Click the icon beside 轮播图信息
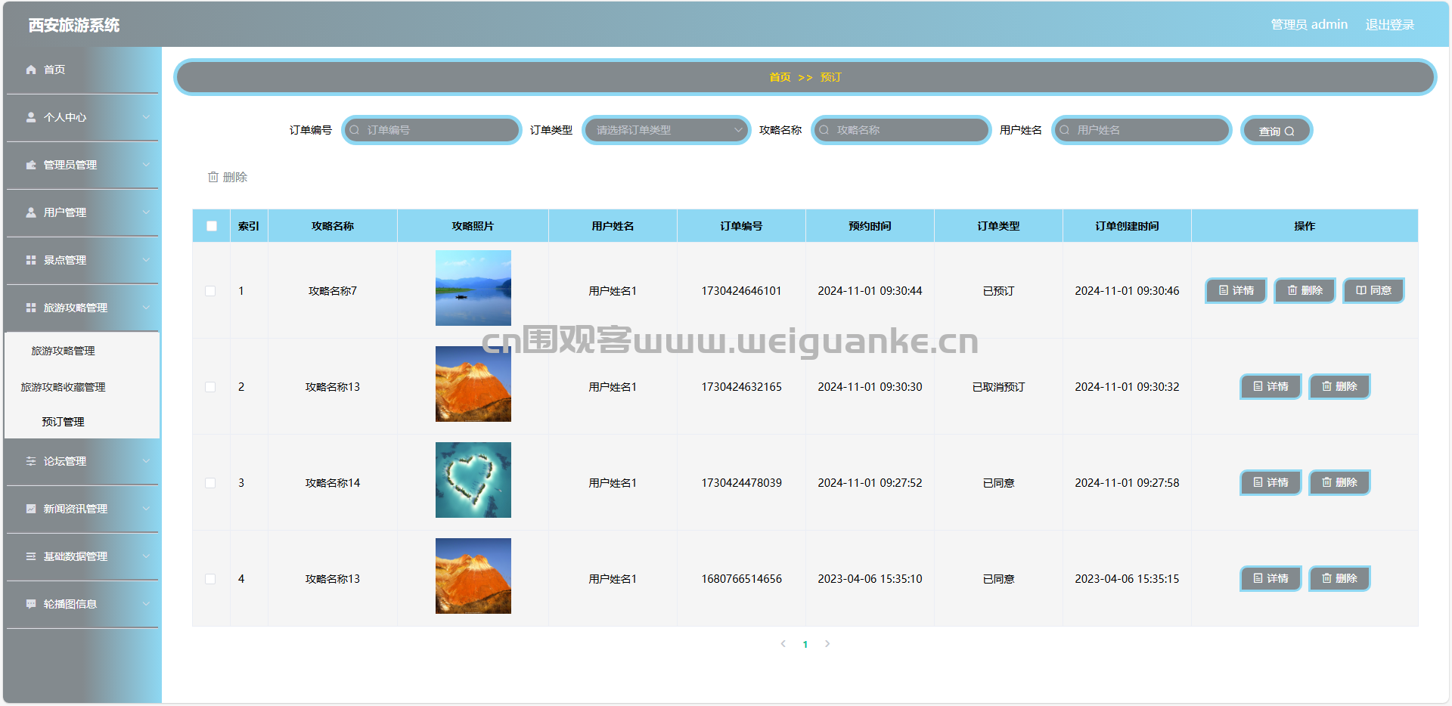Viewport: 1452px width, 706px height. tap(31, 604)
